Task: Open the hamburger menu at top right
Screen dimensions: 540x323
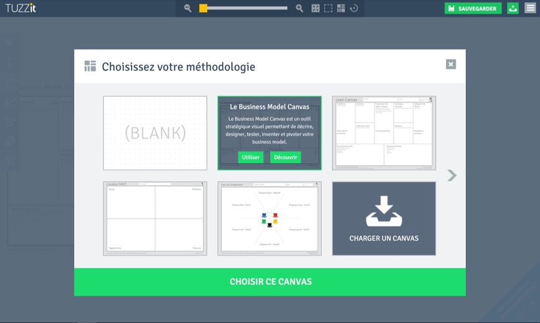Action: click(531, 8)
